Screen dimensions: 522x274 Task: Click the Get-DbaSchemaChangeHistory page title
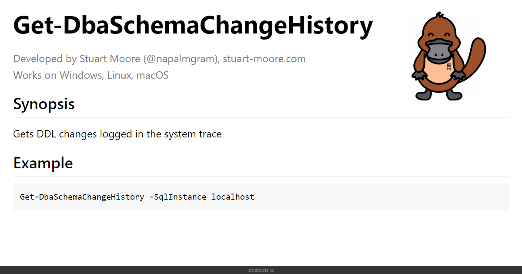click(x=193, y=25)
